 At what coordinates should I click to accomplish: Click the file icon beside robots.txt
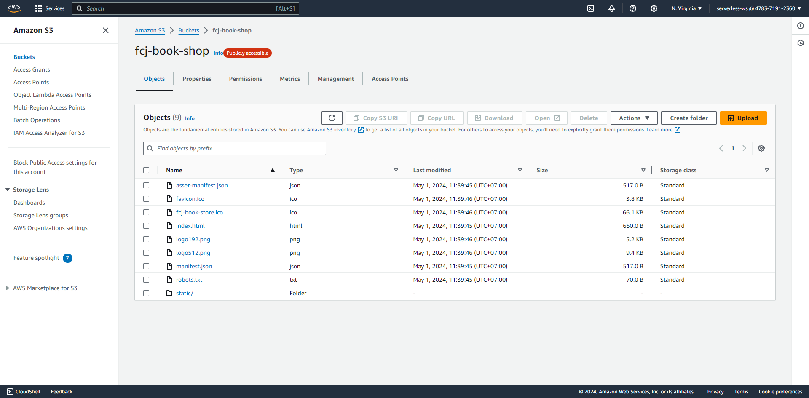point(169,280)
